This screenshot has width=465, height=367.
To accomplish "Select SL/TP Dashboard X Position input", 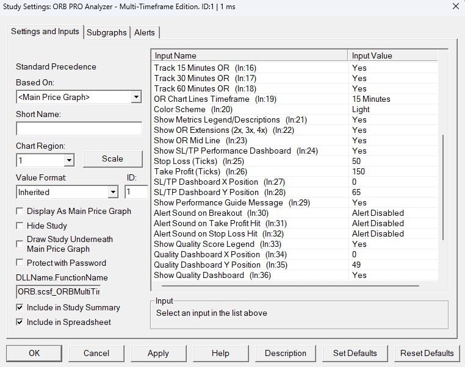I will pyautogui.click(x=295, y=182).
